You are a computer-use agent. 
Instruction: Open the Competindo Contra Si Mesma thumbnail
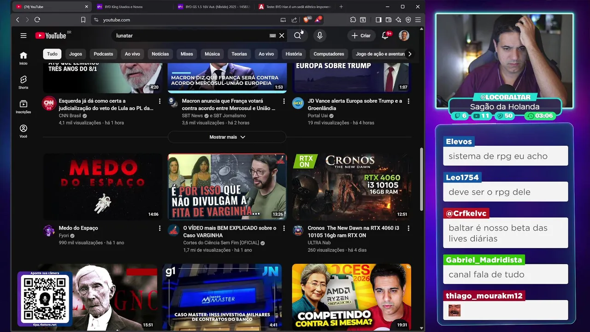(352, 296)
